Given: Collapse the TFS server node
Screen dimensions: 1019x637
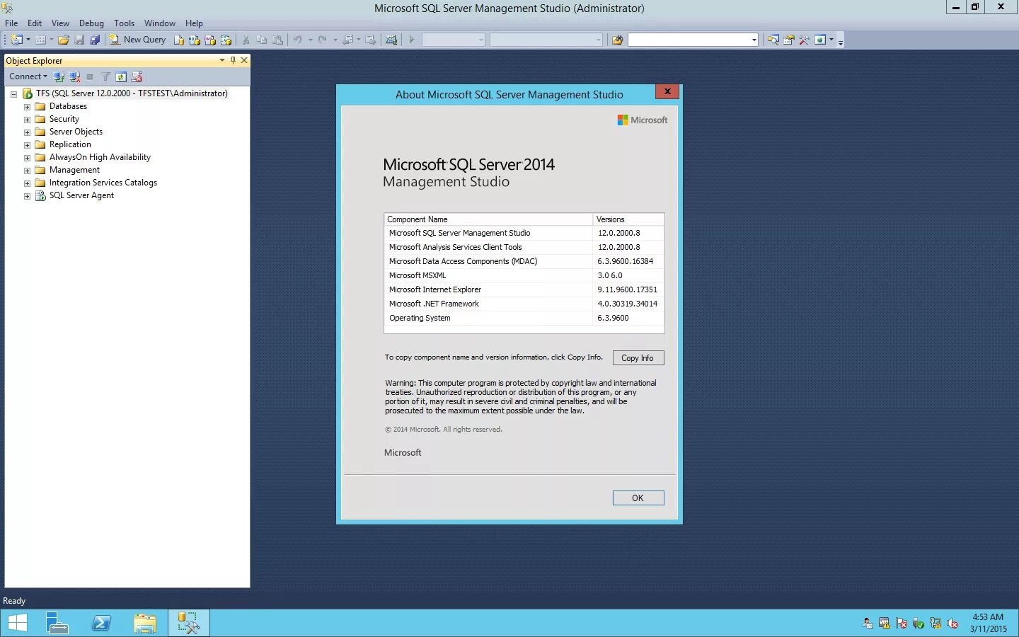Looking at the screenshot, I should [x=13, y=93].
